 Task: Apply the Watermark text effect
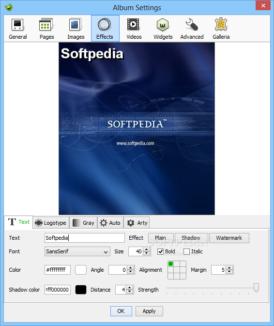click(x=229, y=238)
